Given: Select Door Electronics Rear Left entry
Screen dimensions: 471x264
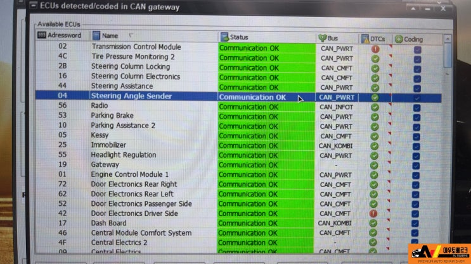Looking at the screenshot, I should click(132, 194).
